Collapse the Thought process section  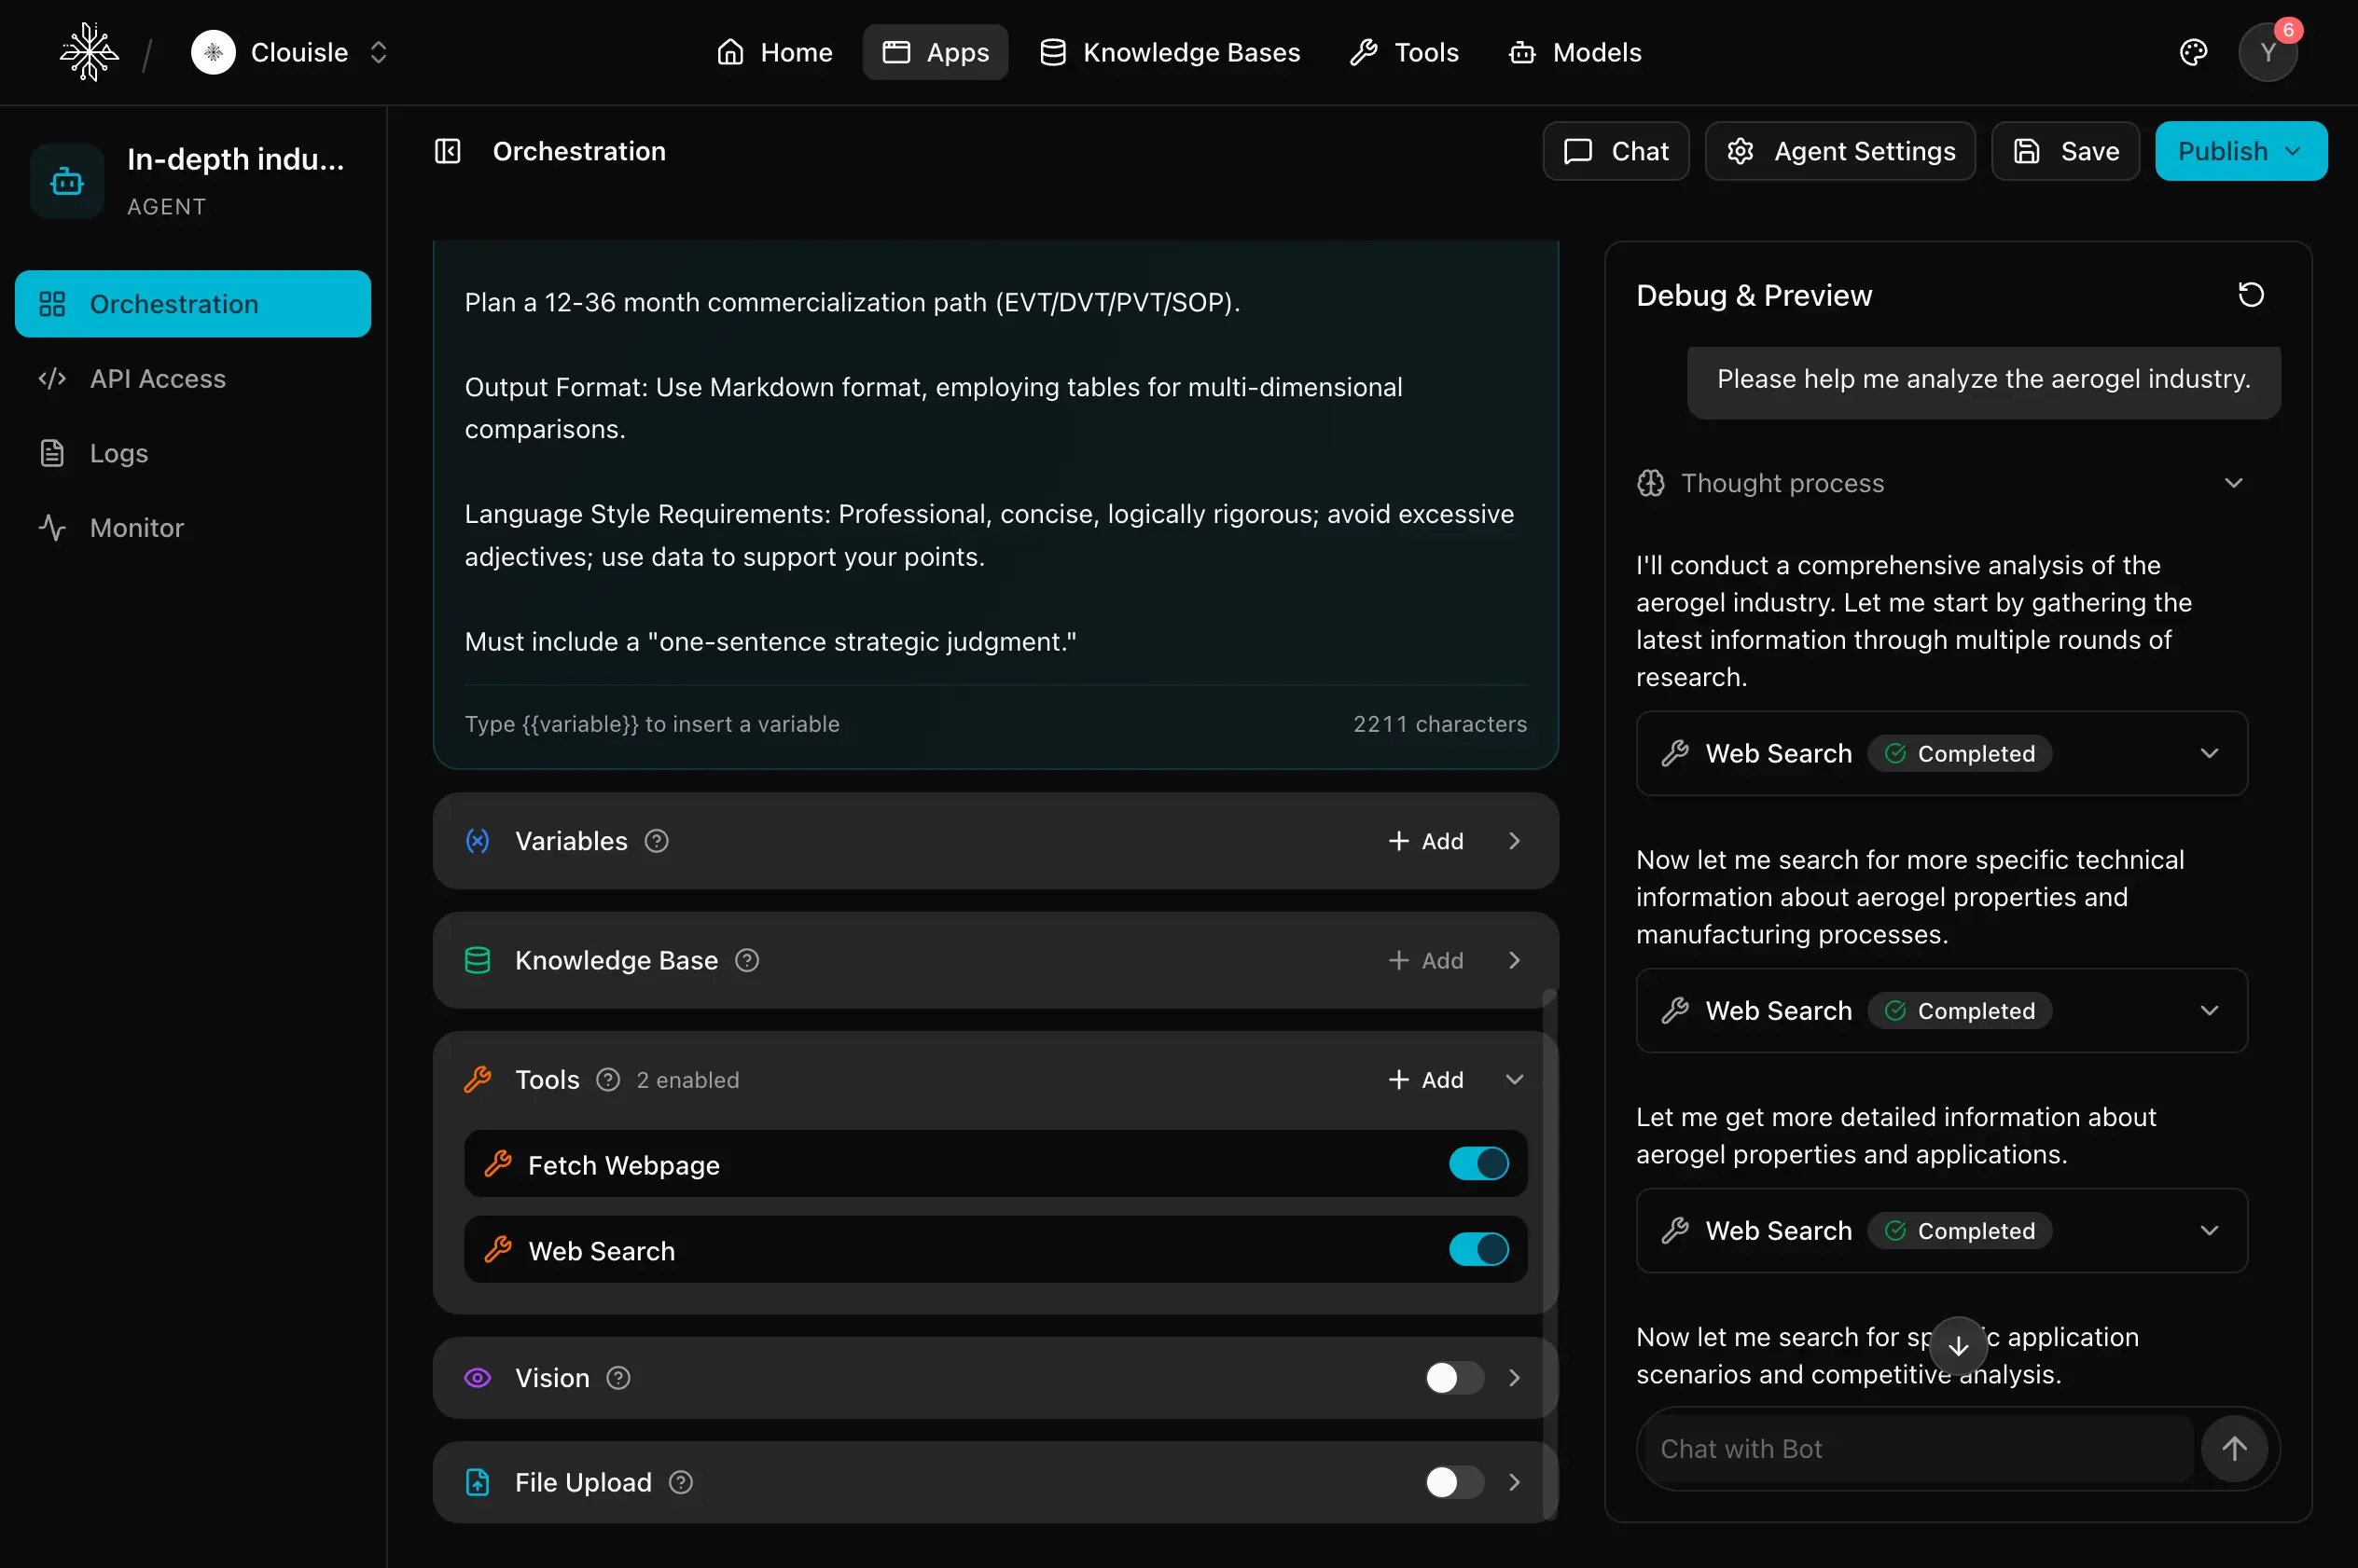pyautogui.click(x=2234, y=482)
